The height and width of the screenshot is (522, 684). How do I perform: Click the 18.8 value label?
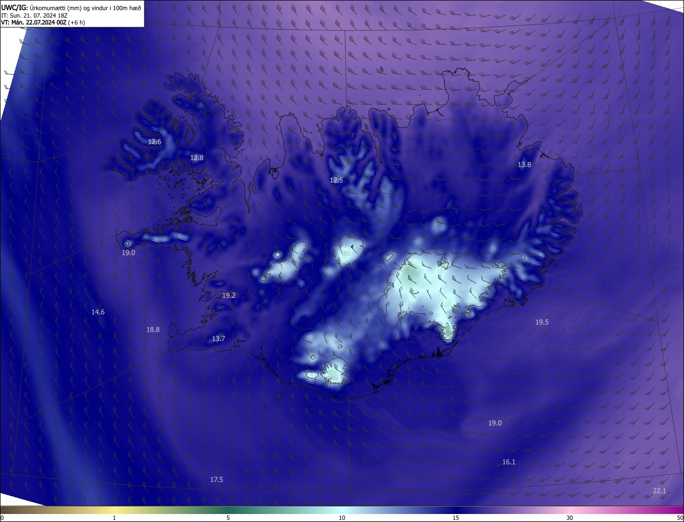click(x=153, y=330)
